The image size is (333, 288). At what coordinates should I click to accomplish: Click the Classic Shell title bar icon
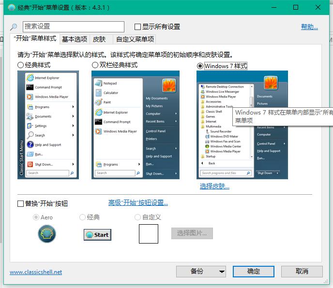tap(12, 7)
